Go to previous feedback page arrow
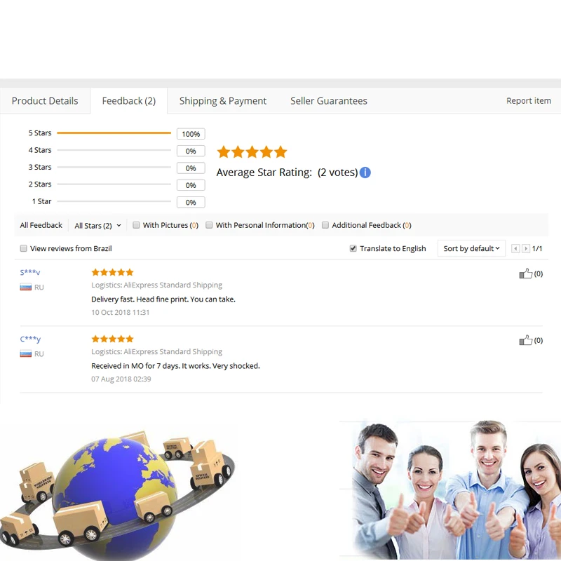Viewport: 561px width, 561px height. [515, 248]
